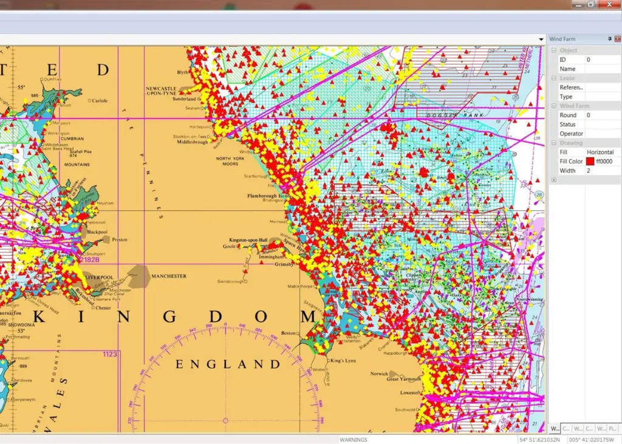The width and height of the screenshot is (622, 444).
Task: Click the Grimsby label on the chart
Action: [x=284, y=264]
